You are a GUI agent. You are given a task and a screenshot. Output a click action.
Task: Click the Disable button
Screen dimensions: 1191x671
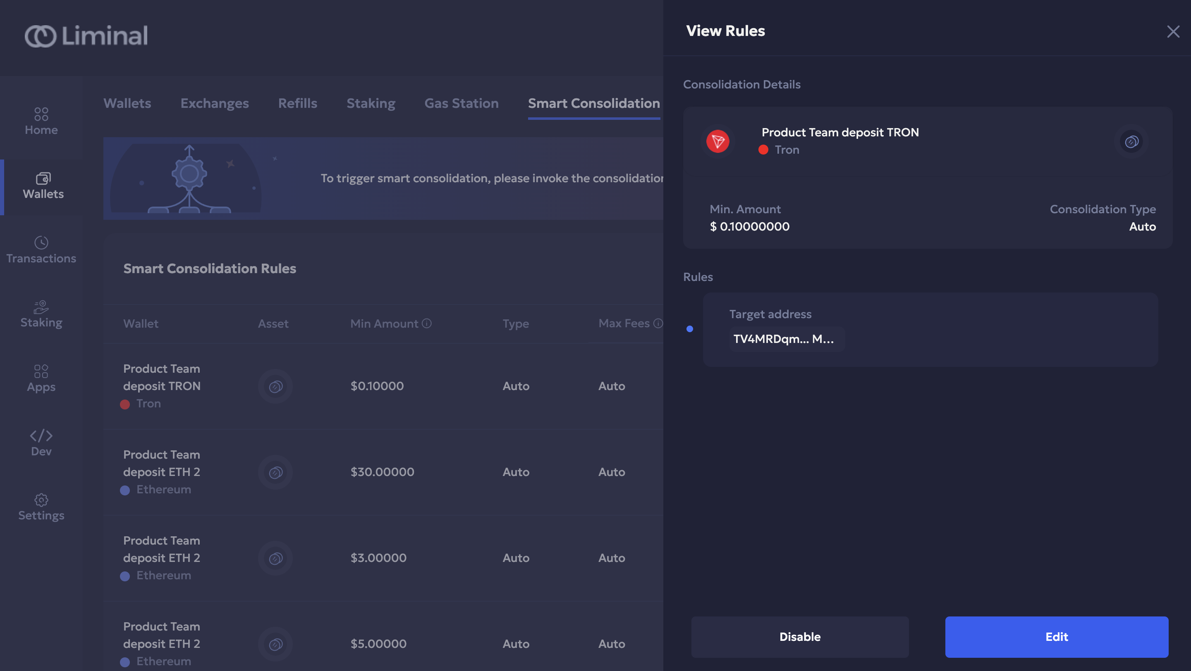(x=800, y=636)
